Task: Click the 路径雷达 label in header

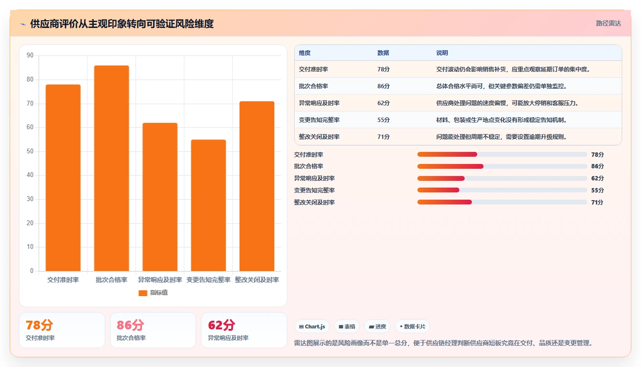Action: coord(609,23)
